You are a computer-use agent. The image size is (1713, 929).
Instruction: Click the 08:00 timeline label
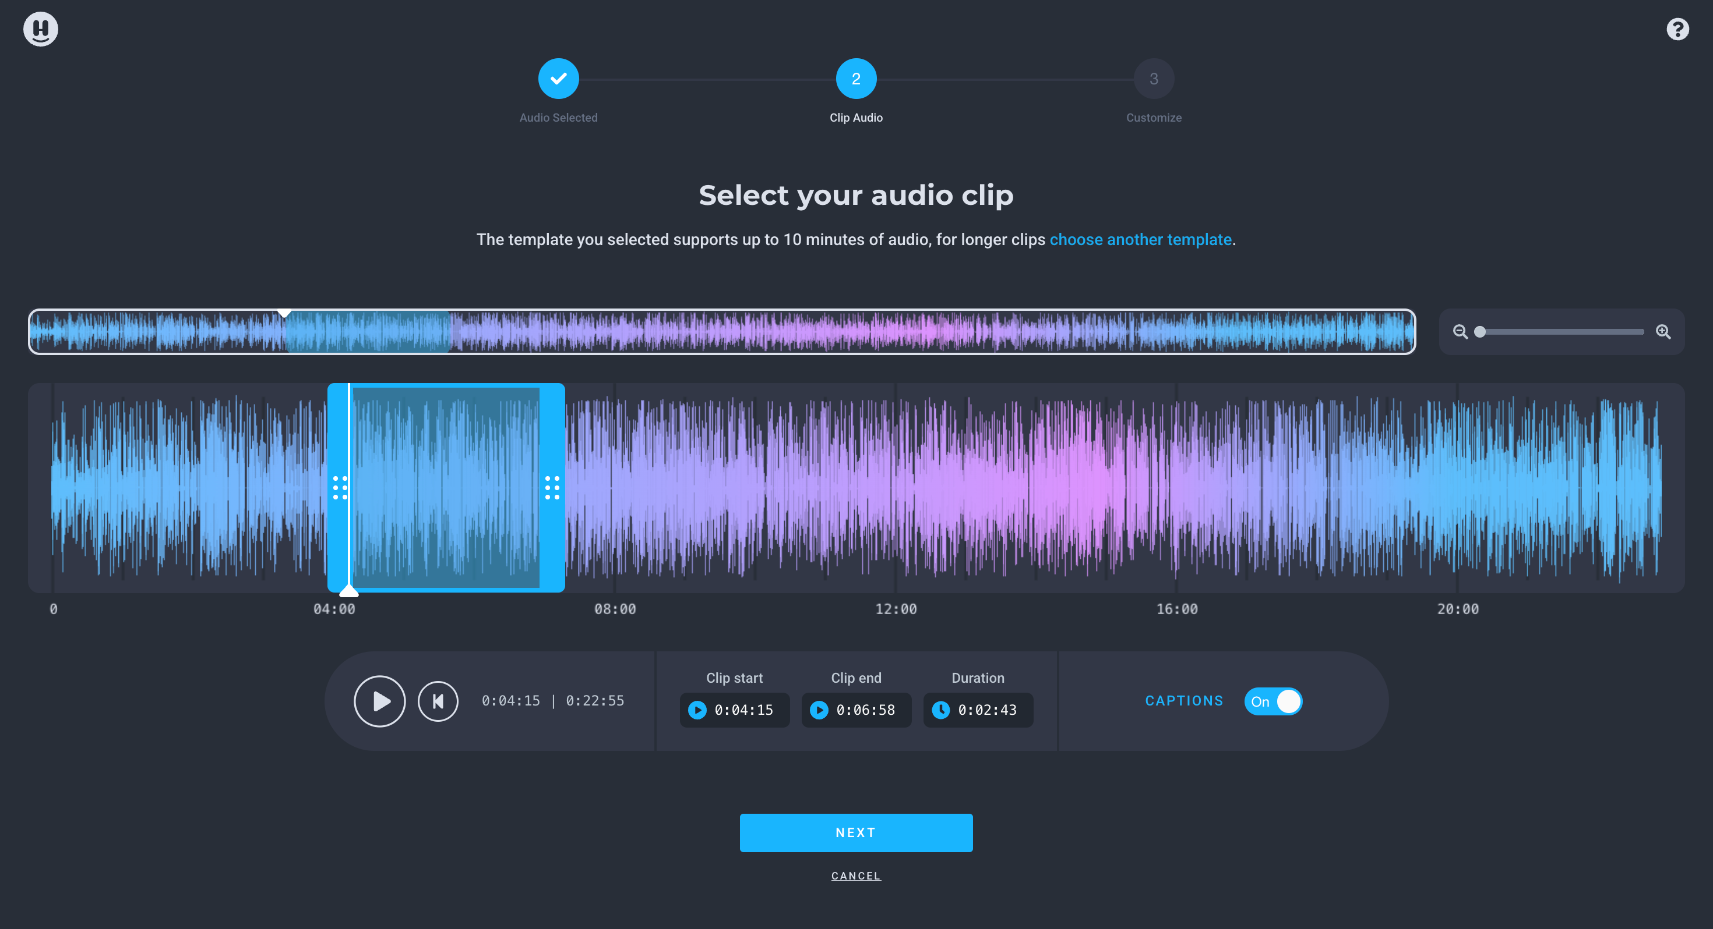pos(615,609)
